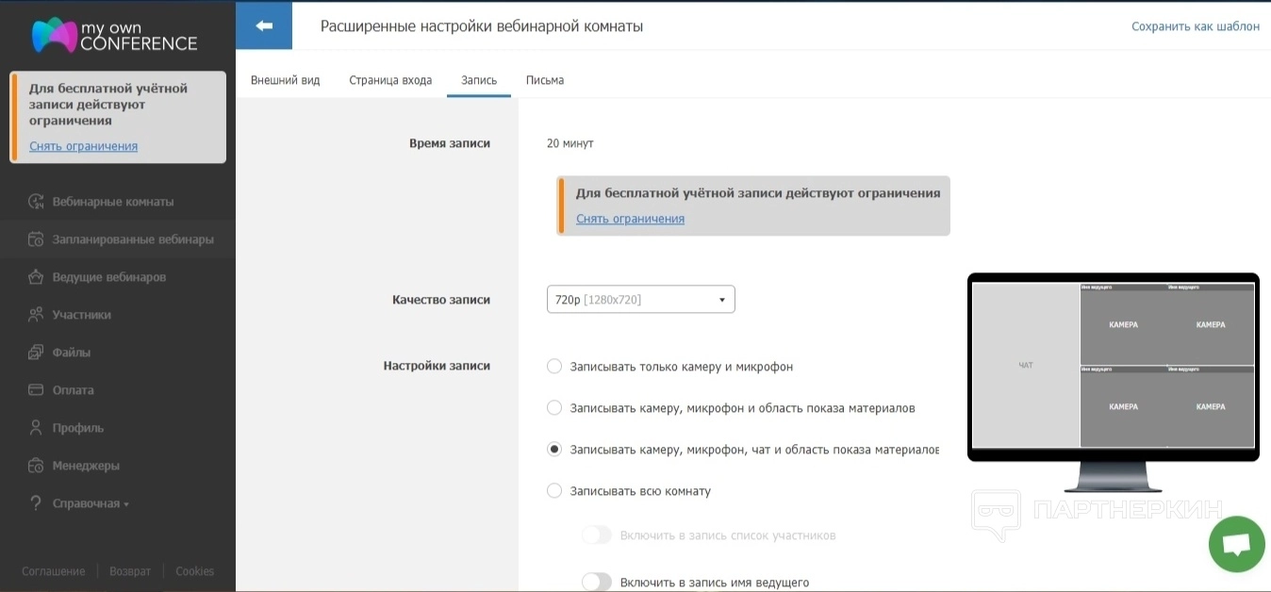
Task: Select 'Записывать всю комнату' radio option
Action: point(554,491)
